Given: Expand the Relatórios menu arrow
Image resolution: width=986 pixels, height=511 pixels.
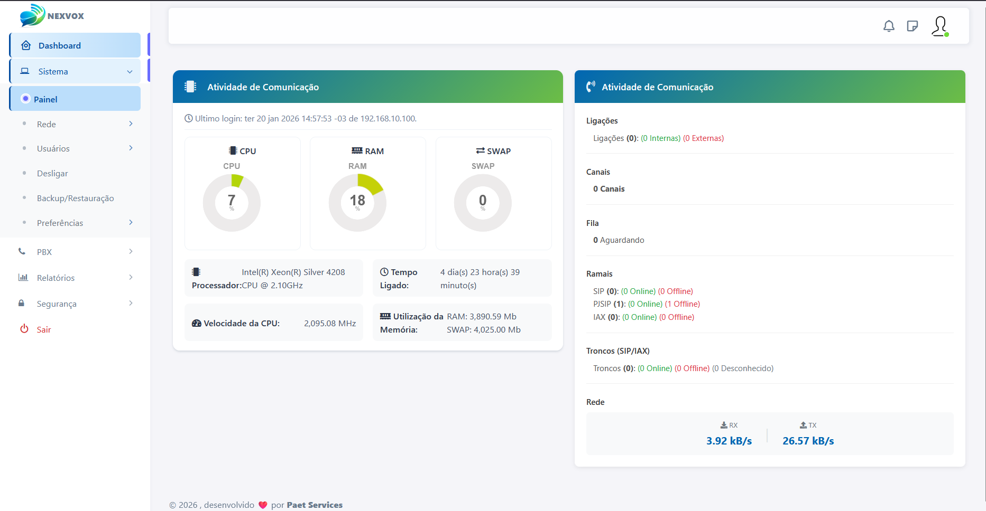Looking at the screenshot, I should click(x=131, y=277).
